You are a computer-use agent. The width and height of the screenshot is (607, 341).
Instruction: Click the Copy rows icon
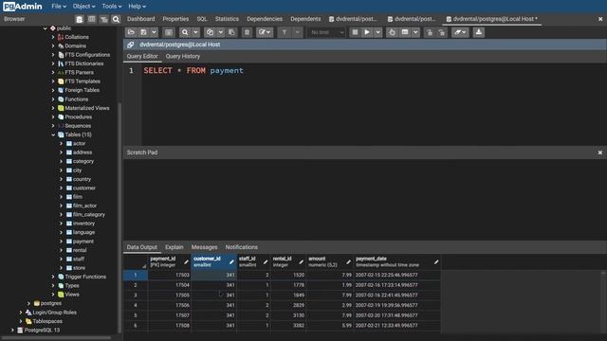(x=210, y=32)
